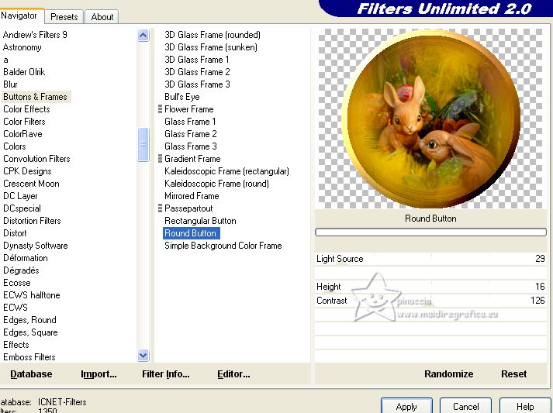
Task: Open the About tab
Action: pyautogui.click(x=102, y=17)
